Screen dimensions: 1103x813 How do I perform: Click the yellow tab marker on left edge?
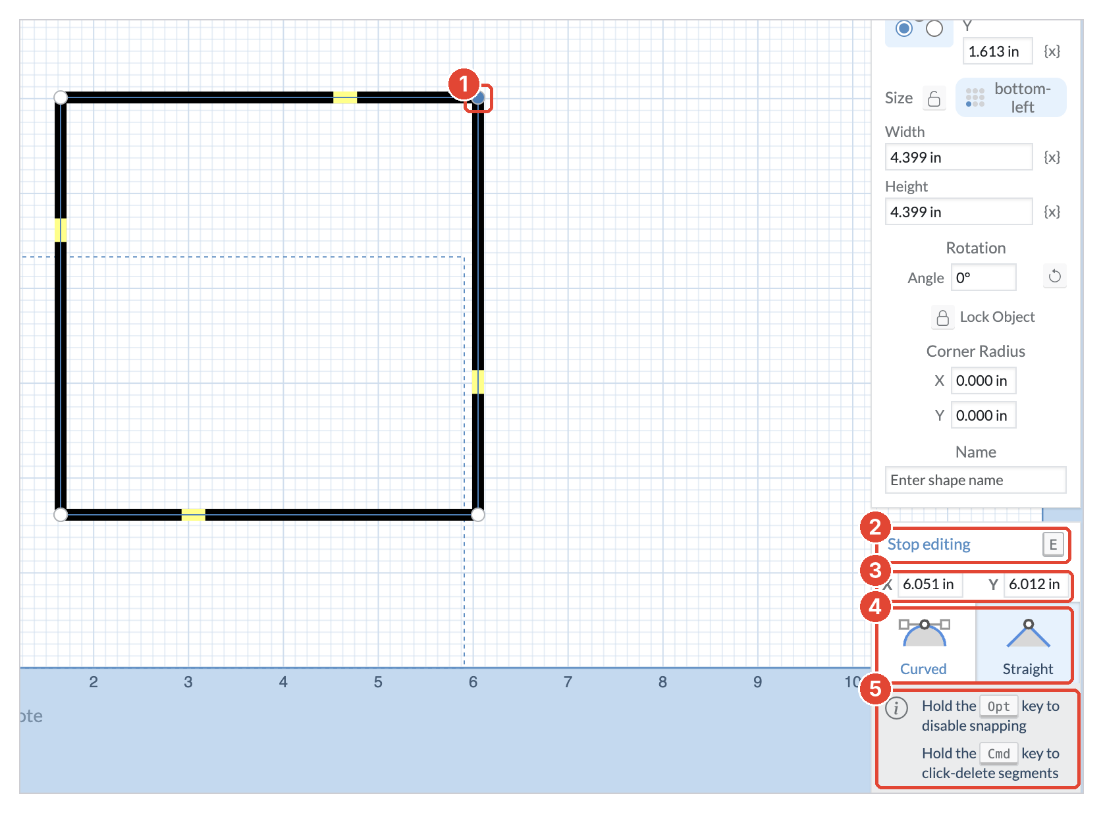point(61,230)
